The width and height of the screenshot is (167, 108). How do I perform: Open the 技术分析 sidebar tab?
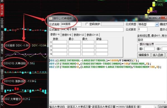[x=2, y=10]
